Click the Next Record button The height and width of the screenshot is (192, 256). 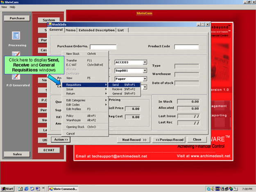[134, 140]
